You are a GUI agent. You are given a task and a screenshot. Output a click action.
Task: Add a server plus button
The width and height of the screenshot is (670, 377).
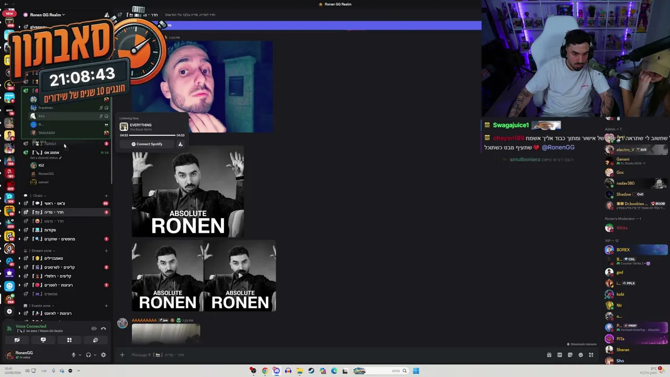(9, 311)
